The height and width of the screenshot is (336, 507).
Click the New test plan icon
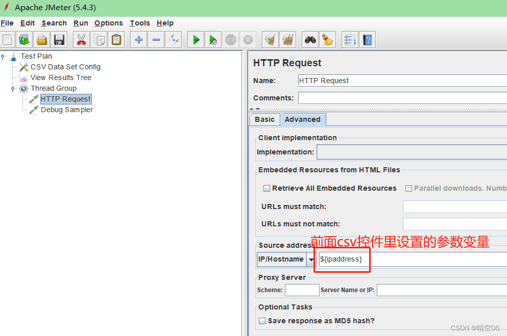tap(8, 40)
